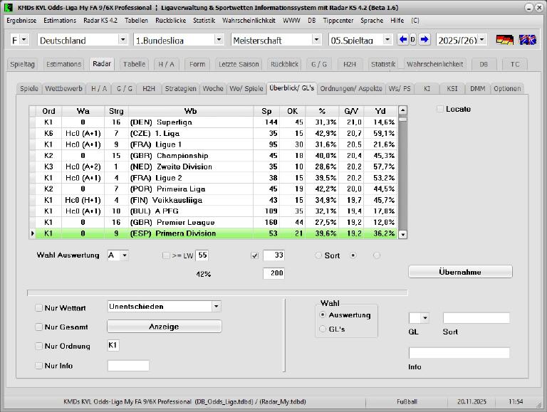The height and width of the screenshot is (412, 547).
Task: Select the GL's radio button
Action: [323, 329]
